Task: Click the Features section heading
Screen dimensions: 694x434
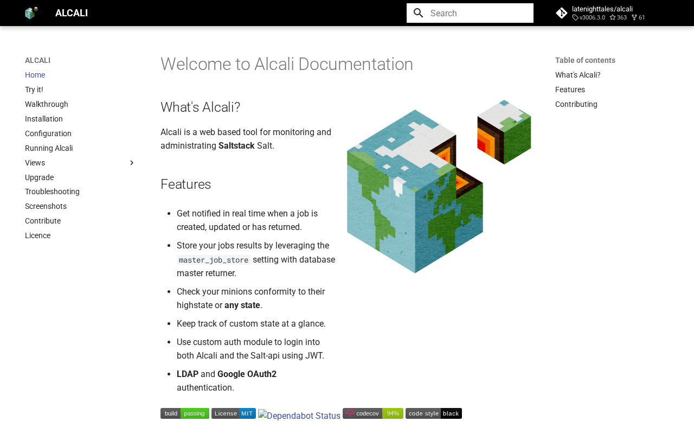Action: pos(186,184)
